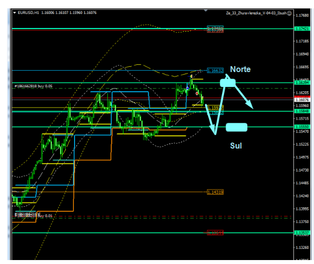Click the blue buy arrow marker on candles

[x=187, y=88]
